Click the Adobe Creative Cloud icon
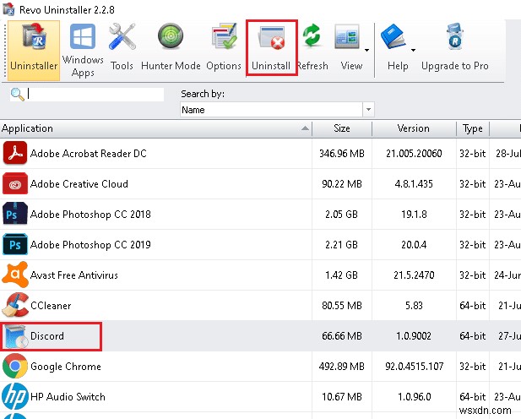The height and width of the screenshot is (419, 521). click(x=15, y=183)
